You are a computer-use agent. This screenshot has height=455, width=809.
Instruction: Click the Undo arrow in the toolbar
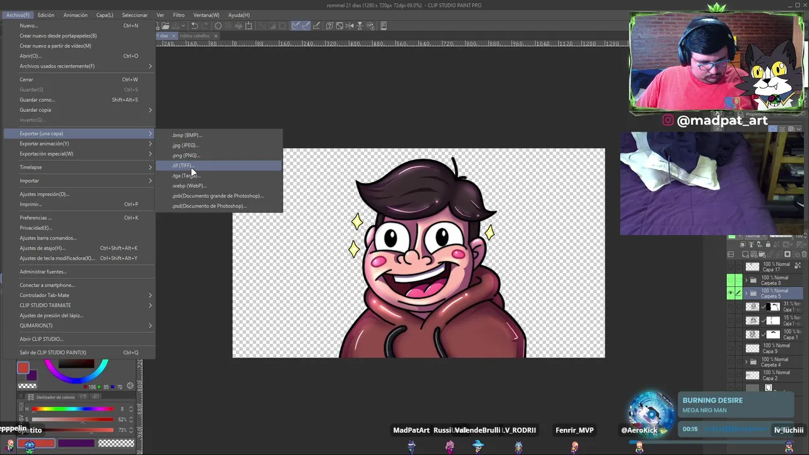[x=194, y=26]
